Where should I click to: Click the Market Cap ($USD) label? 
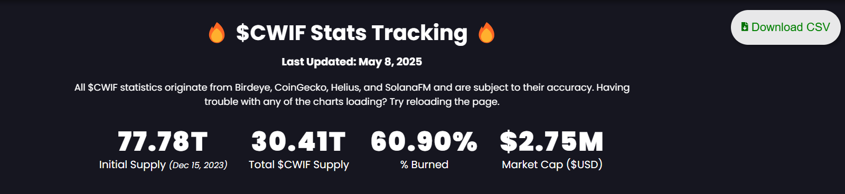552,164
